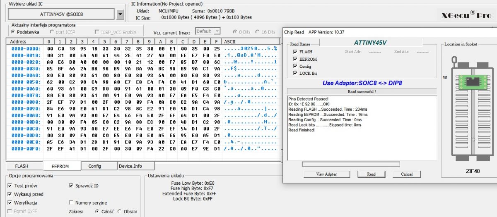Toggle the Wykasuj przed checkbox
This screenshot has width=497, height=217.
10,194
